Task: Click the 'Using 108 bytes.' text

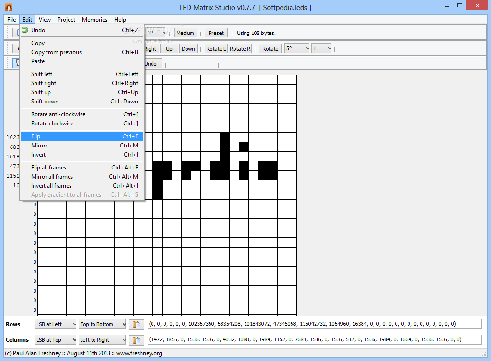Action: [256, 33]
